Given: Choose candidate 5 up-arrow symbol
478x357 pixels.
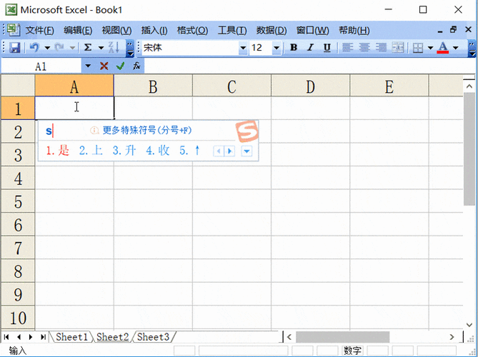Looking at the screenshot, I should tap(189, 151).
